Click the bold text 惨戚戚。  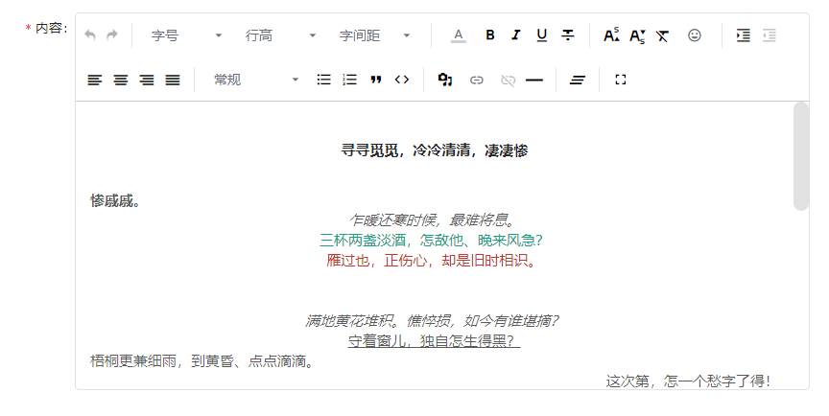point(115,201)
